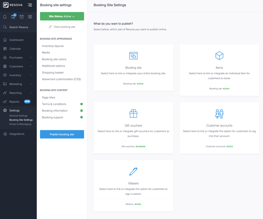
Task: Select the Booking site card title
Action: point(133,68)
